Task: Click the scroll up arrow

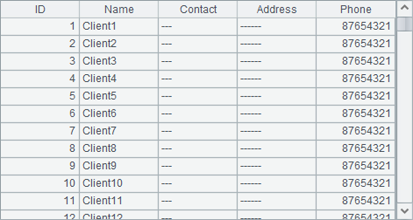Action: click(404, 8)
